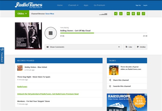
Task: Select Bobby Vinton - Blue Velvet track
Action: [x=36, y=67]
